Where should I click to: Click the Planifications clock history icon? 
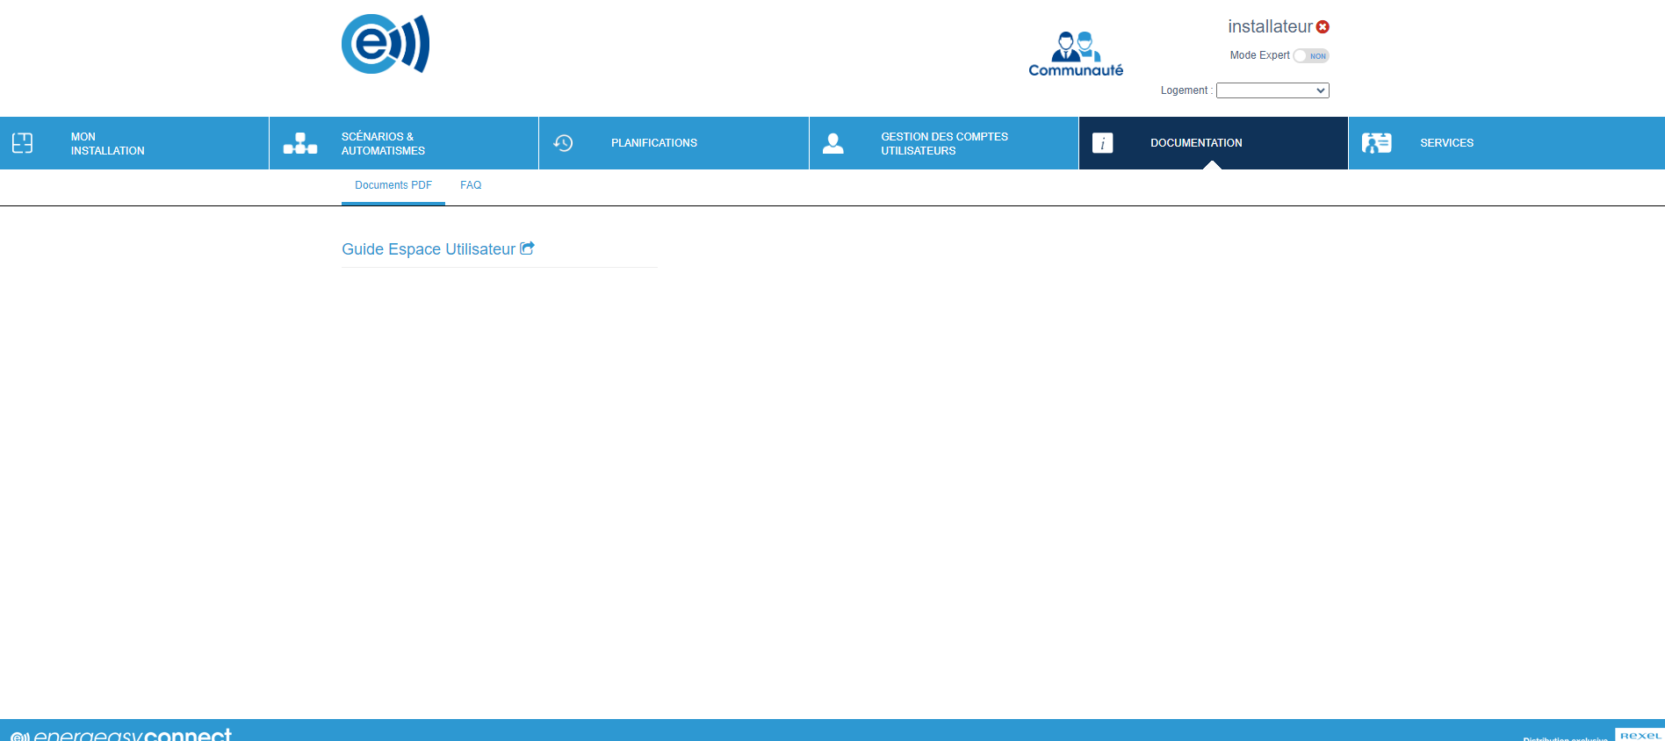563,143
